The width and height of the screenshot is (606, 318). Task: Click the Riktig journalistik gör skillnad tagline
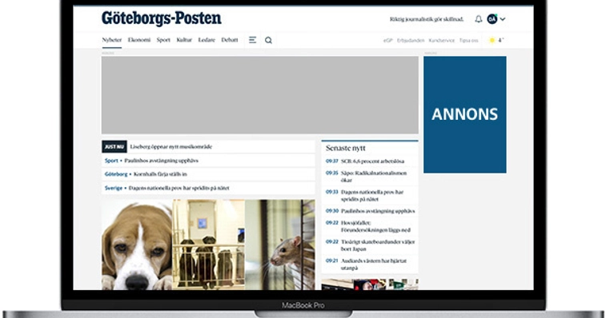427,19
